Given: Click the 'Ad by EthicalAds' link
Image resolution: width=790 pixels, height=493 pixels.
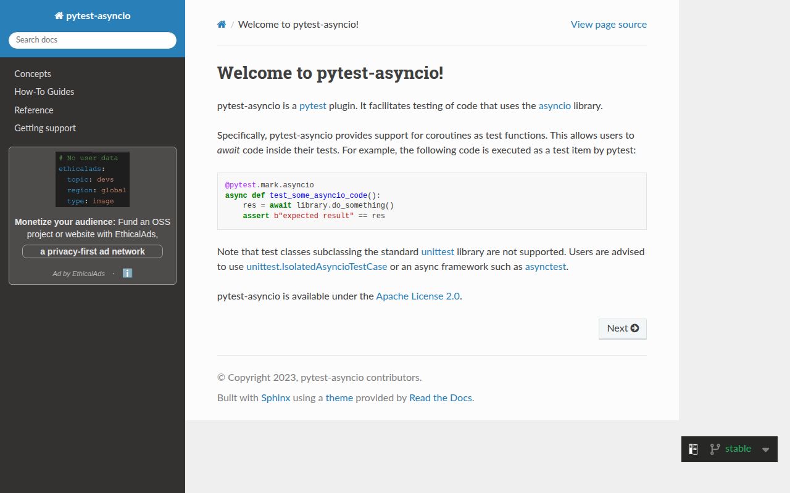Looking at the screenshot, I should 78,274.
